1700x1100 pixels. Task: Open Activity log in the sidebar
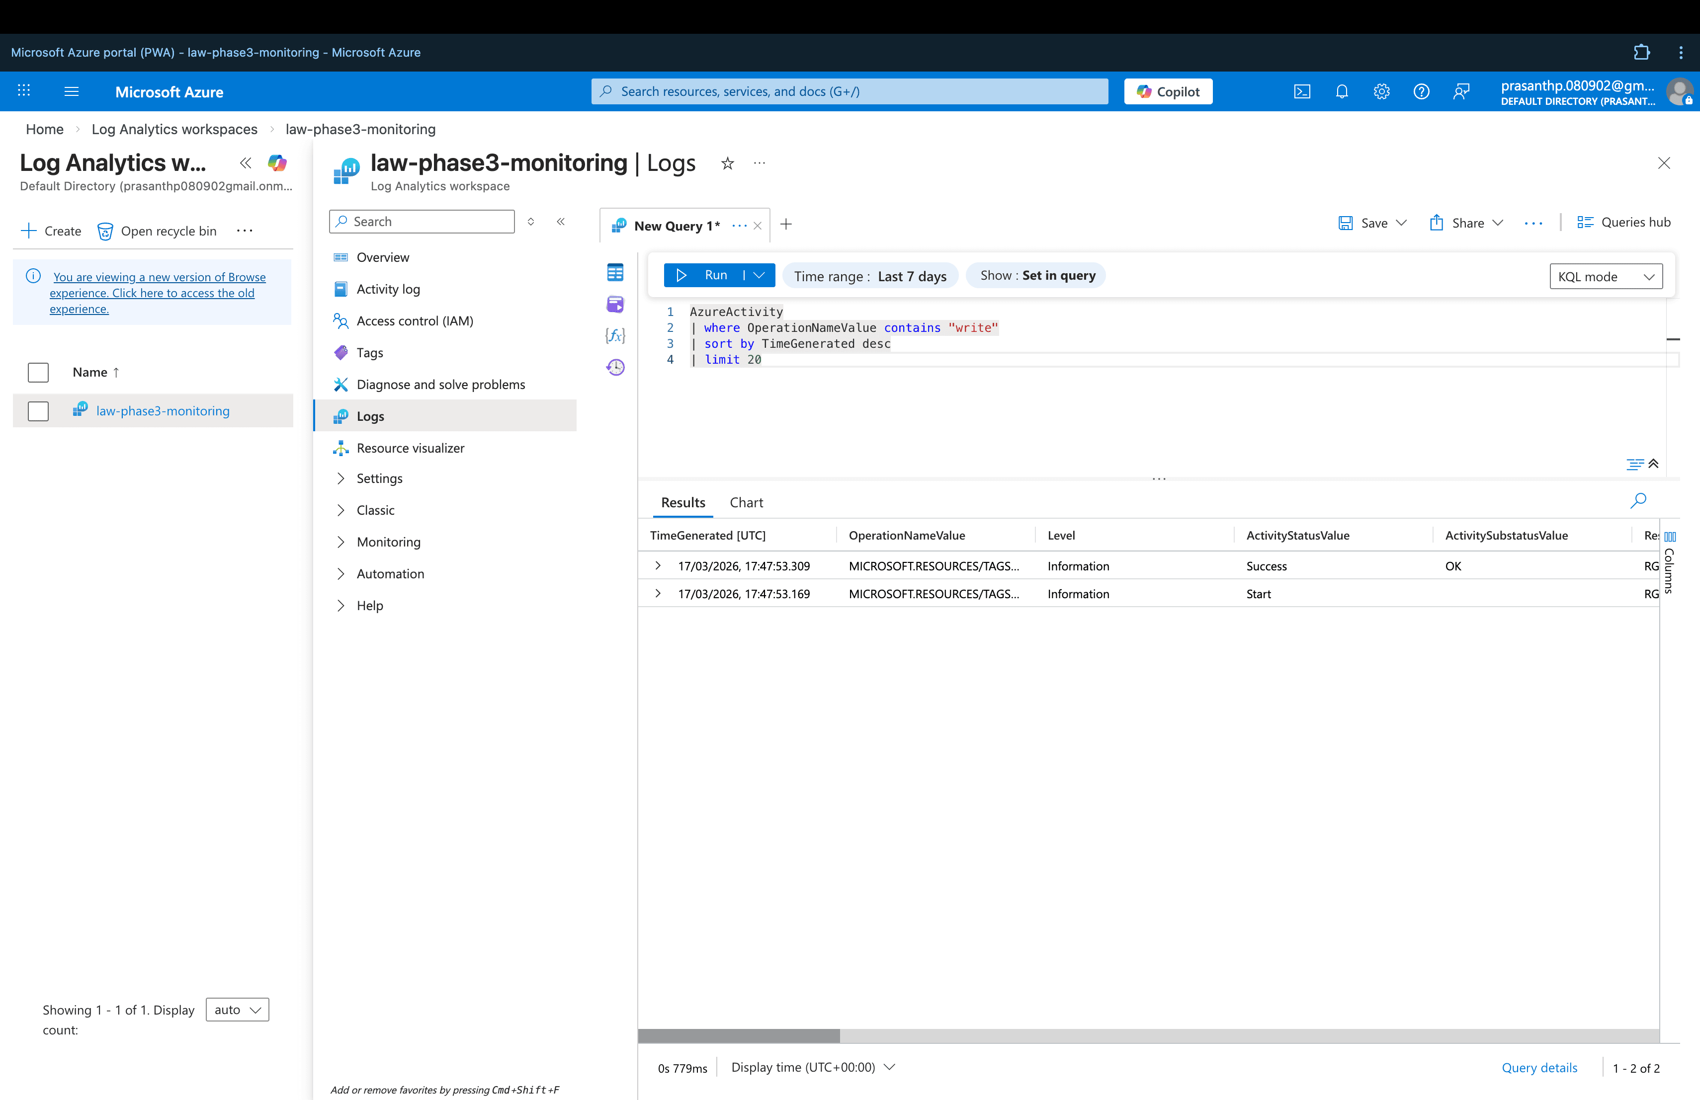[388, 289]
